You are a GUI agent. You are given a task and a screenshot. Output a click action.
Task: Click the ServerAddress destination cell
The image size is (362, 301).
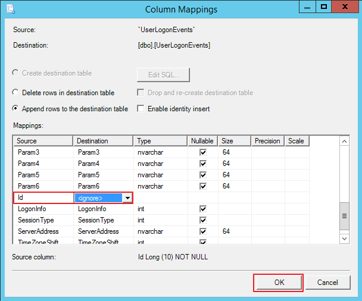click(104, 231)
